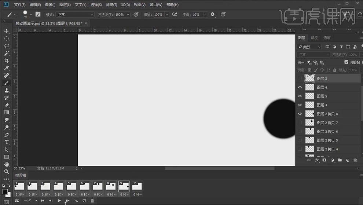
Task: Create a new layer in Layers panel
Action: pos(348,160)
